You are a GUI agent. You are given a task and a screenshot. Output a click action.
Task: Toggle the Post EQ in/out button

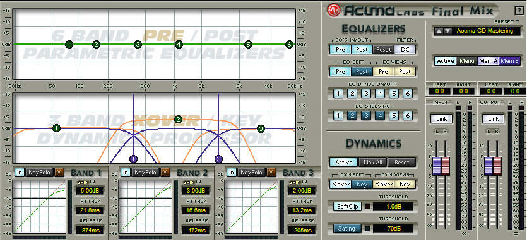tap(362, 49)
